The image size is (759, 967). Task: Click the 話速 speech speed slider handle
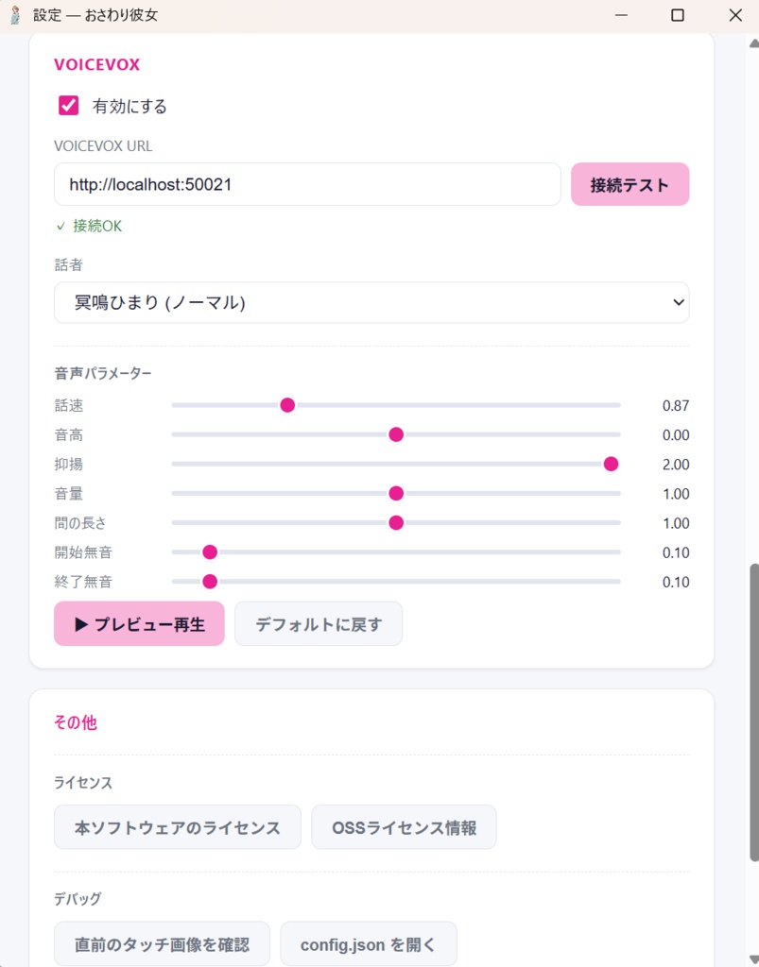[x=287, y=405]
